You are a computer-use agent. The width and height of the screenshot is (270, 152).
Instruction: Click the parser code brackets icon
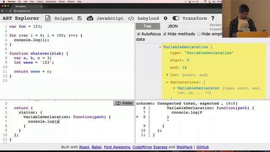pos(131,18)
